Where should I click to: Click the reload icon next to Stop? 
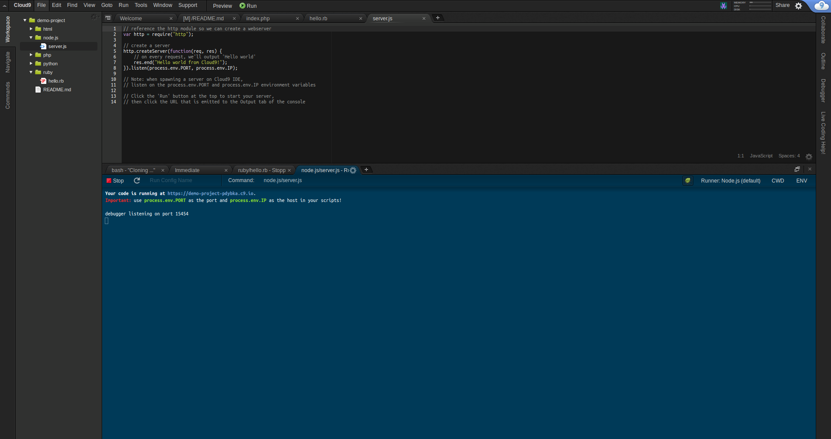(137, 180)
